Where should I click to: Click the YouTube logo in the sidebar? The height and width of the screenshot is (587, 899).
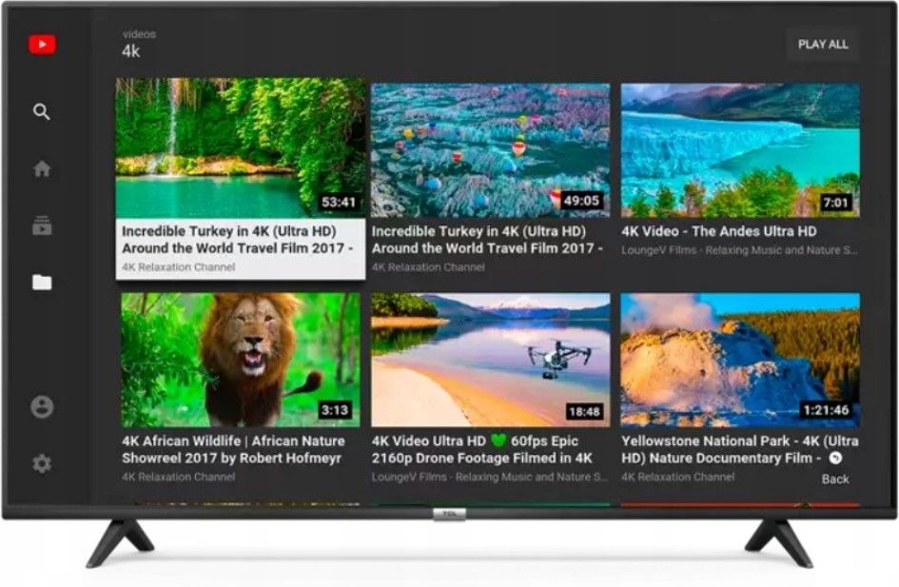pyautogui.click(x=42, y=45)
